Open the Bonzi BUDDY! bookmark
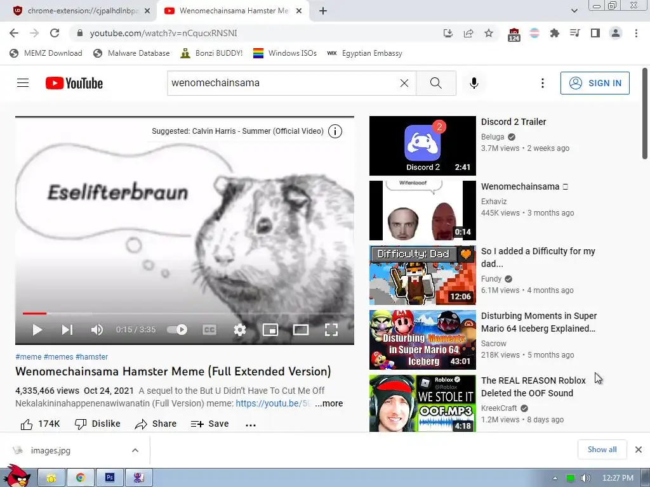The image size is (650, 487). (211, 53)
